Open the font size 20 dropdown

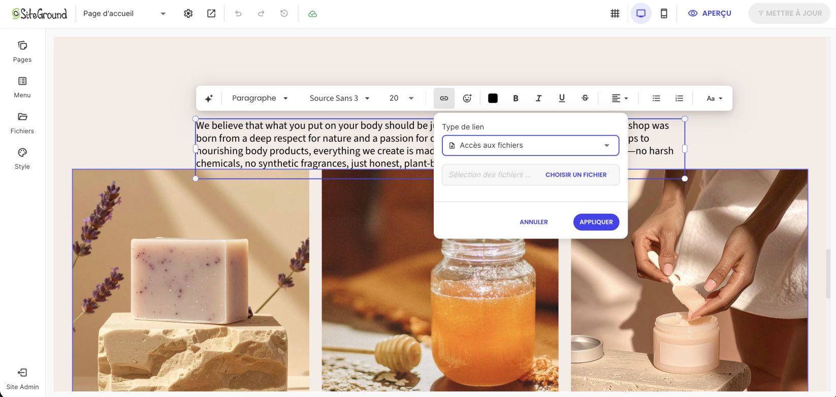click(x=401, y=98)
